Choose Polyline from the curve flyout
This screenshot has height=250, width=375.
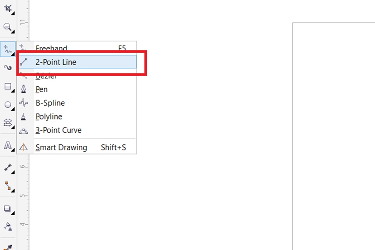coord(49,117)
